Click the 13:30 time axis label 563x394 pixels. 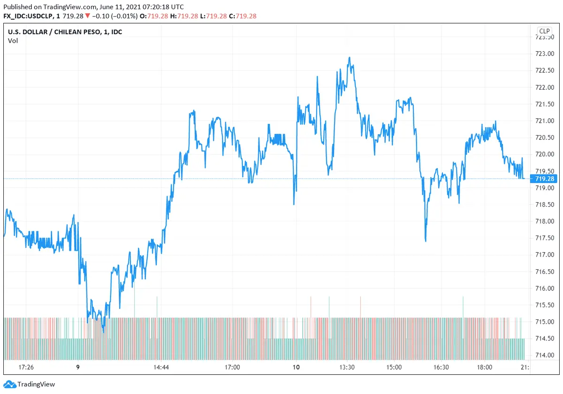[347, 367]
